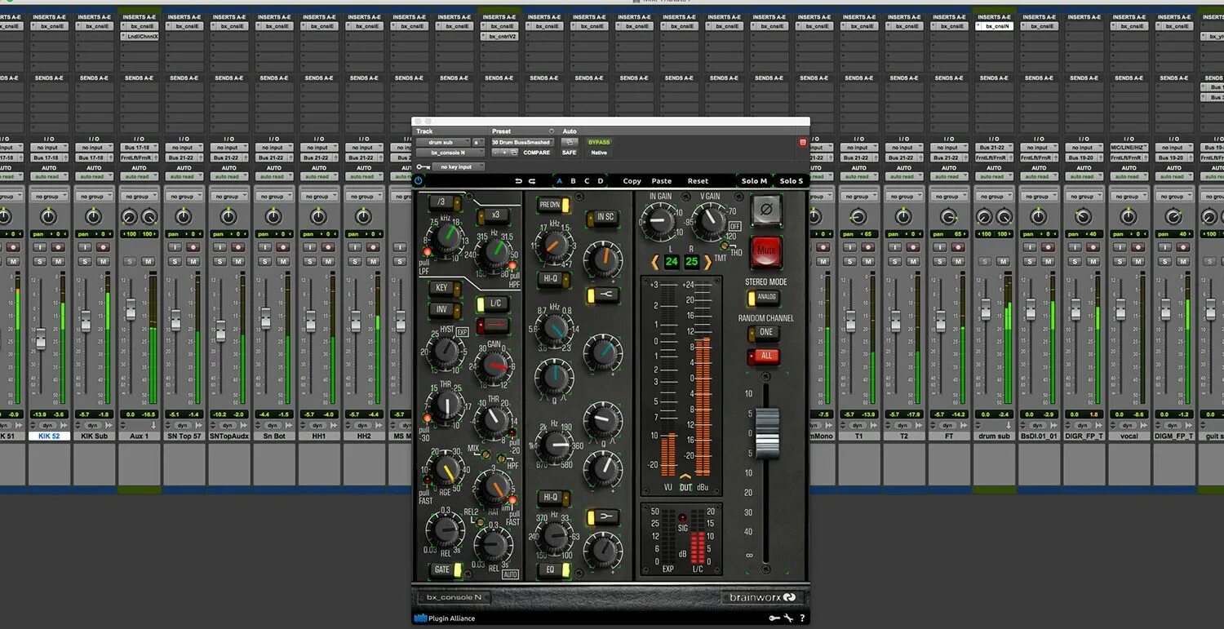Click the KIK 52 volume fader
The height and width of the screenshot is (629, 1224).
click(x=41, y=339)
